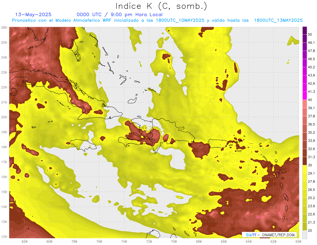The height and width of the screenshot is (245, 317).
Task: Click latitude label 13N
Action: (x=4, y=222)
